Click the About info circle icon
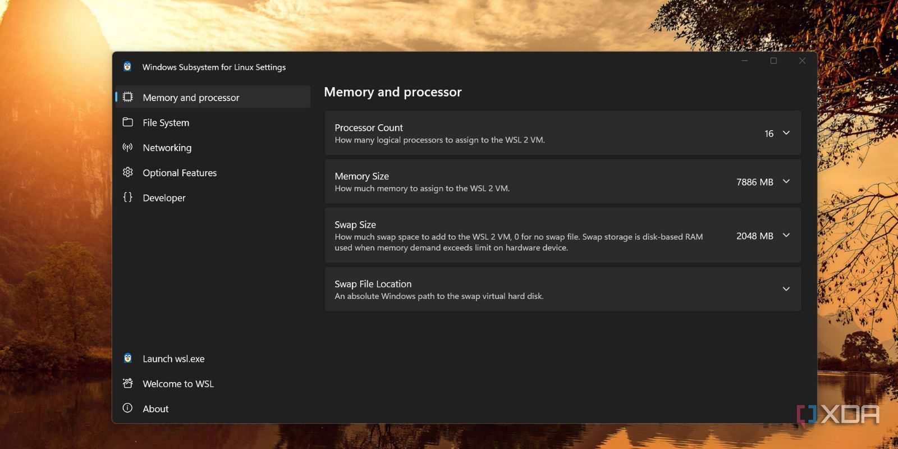 coord(128,408)
